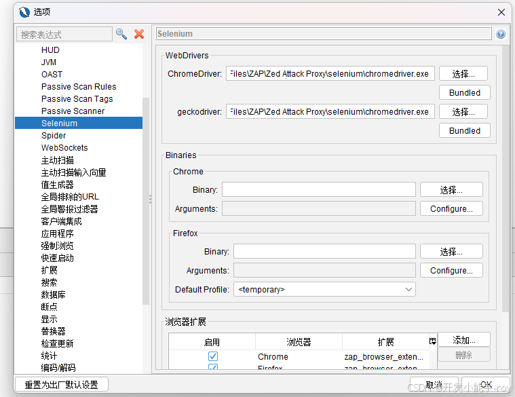The width and height of the screenshot is (515, 397).
Task: Open Default Profile dropdown
Action: click(x=324, y=289)
